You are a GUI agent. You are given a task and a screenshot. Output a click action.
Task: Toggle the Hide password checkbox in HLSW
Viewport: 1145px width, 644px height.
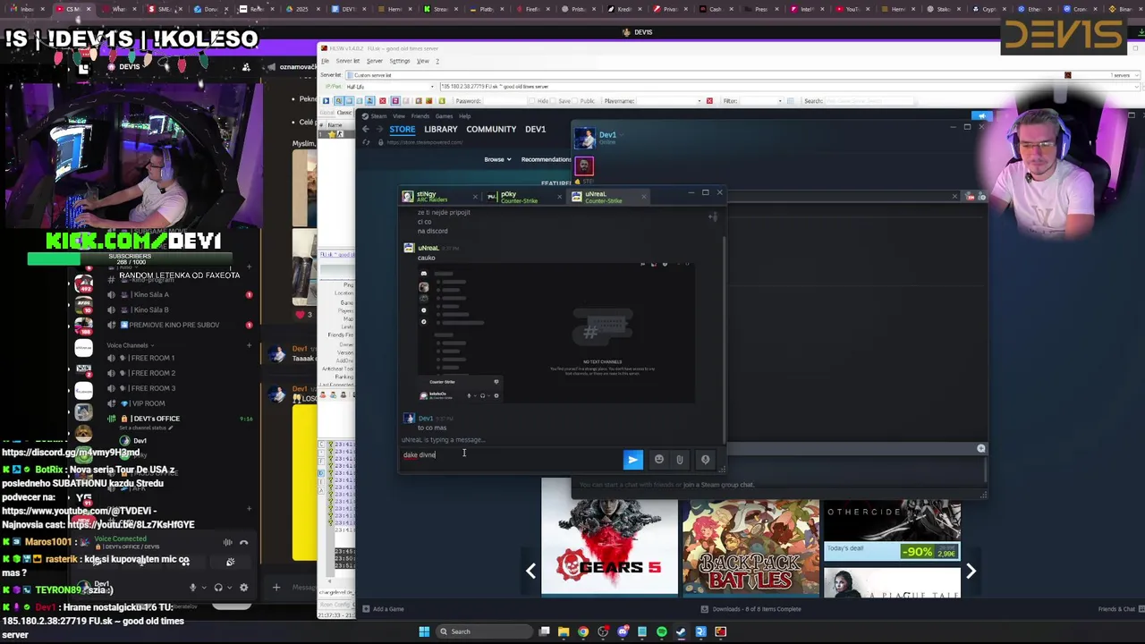click(x=534, y=101)
